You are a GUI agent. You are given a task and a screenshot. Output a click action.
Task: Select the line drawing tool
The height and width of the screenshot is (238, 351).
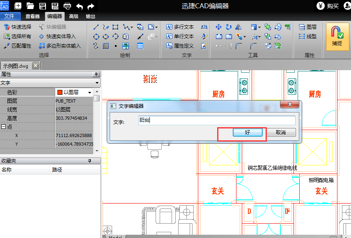pos(96,27)
